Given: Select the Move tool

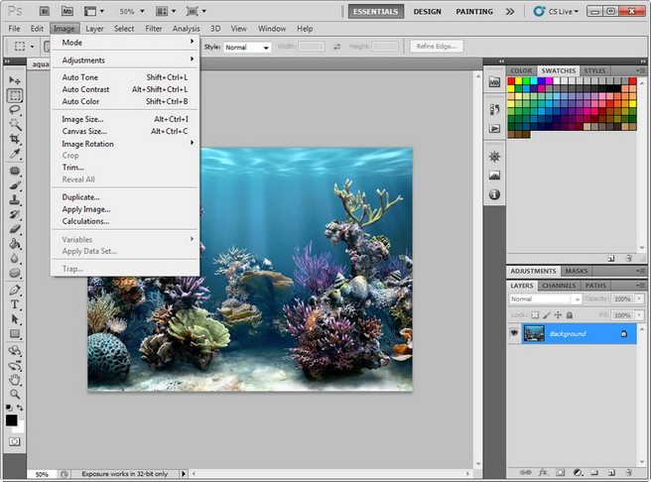Looking at the screenshot, I should pos(15,80).
